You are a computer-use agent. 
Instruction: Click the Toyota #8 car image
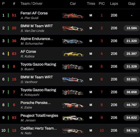(73, 67)
